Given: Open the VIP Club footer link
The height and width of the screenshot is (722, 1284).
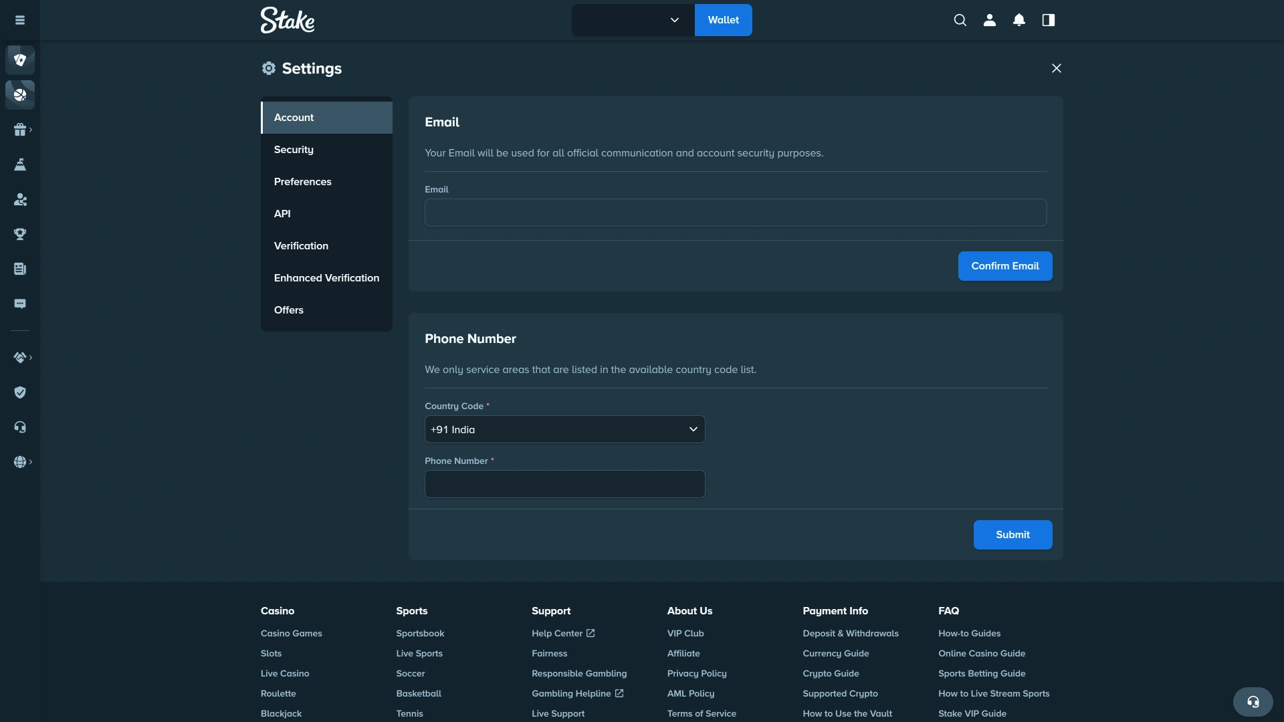Looking at the screenshot, I should pos(685,633).
